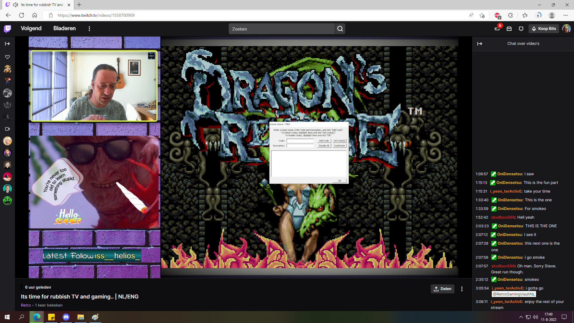Open the Retro category link
The image size is (574, 323).
[x=26, y=305]
